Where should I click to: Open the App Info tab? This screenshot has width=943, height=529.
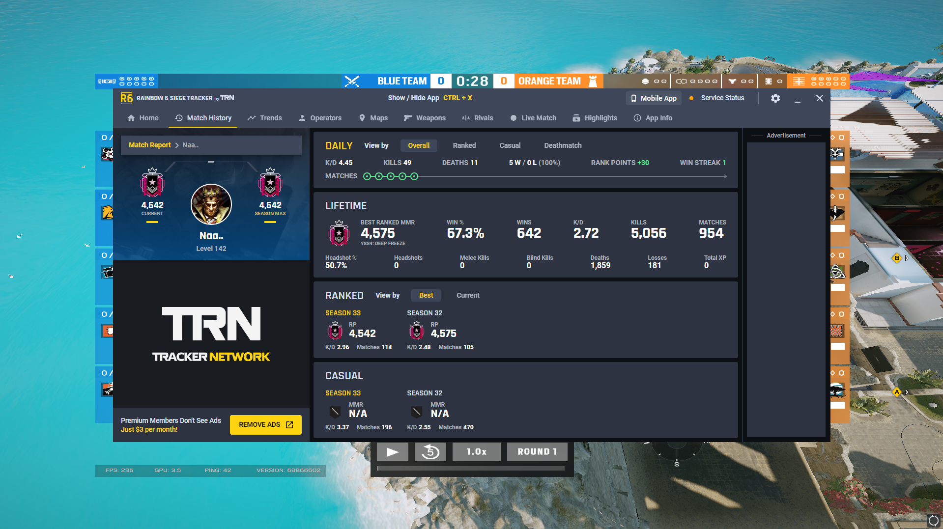[653, 118]
